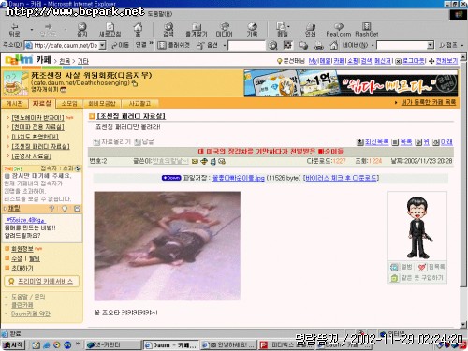Click the 목록 link above the post
468x351 pixels.
[406, 142]
